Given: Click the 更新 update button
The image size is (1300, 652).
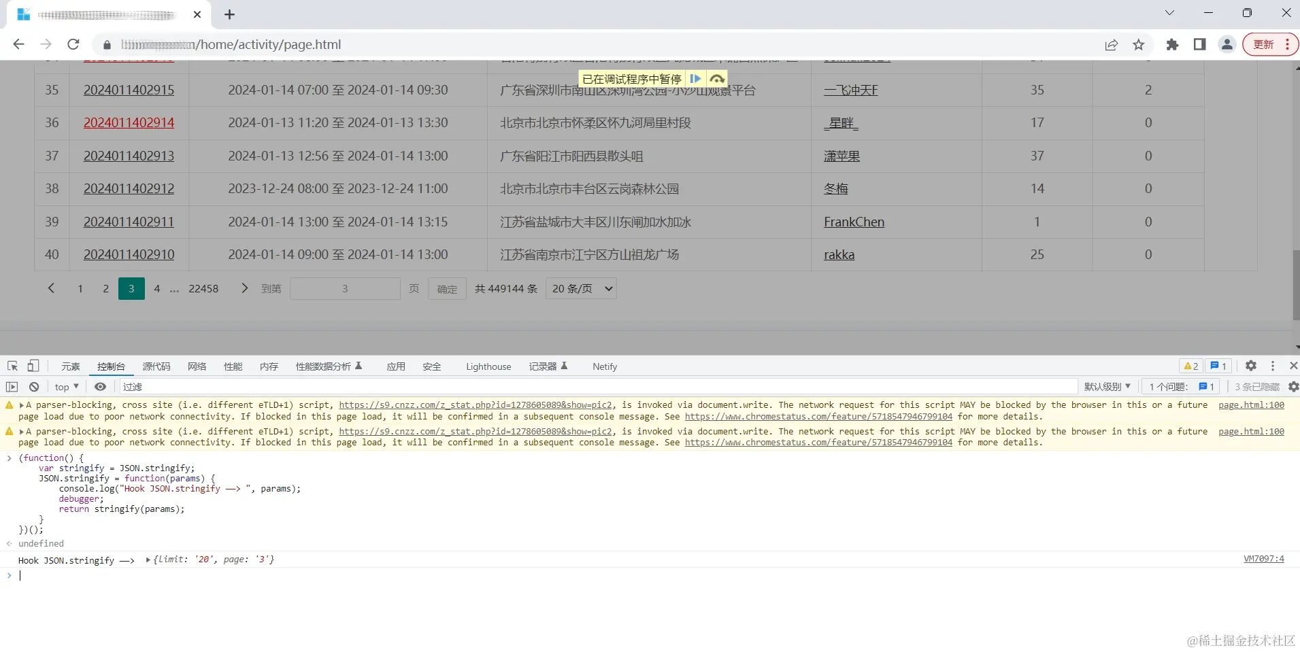Looking at the screenshot, I should point(1264,45).
